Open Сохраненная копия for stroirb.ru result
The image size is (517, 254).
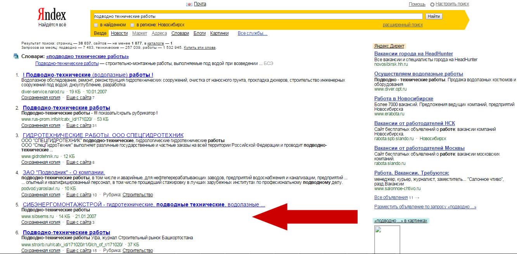(x=41, y=251)
